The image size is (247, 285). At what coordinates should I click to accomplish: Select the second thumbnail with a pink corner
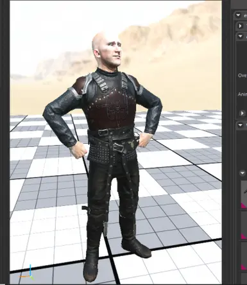(x=244, y=225)
